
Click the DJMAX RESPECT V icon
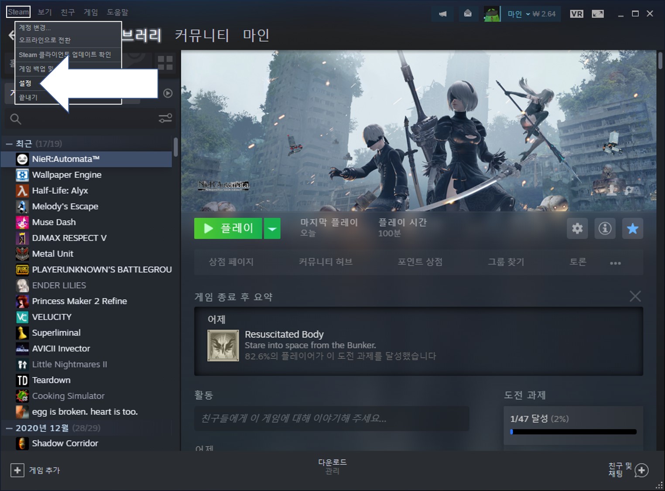22,238
